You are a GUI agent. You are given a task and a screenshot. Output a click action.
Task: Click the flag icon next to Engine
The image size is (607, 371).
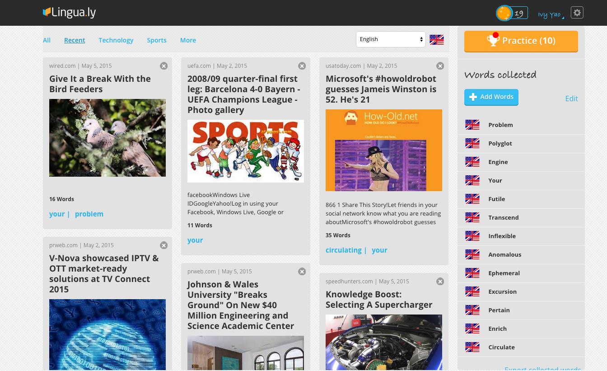click(x=472, y=162)
